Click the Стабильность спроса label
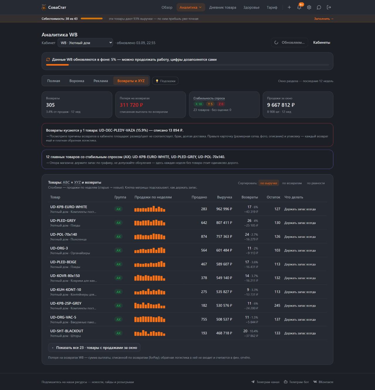The image size is (375, 390). coord(209,98)
